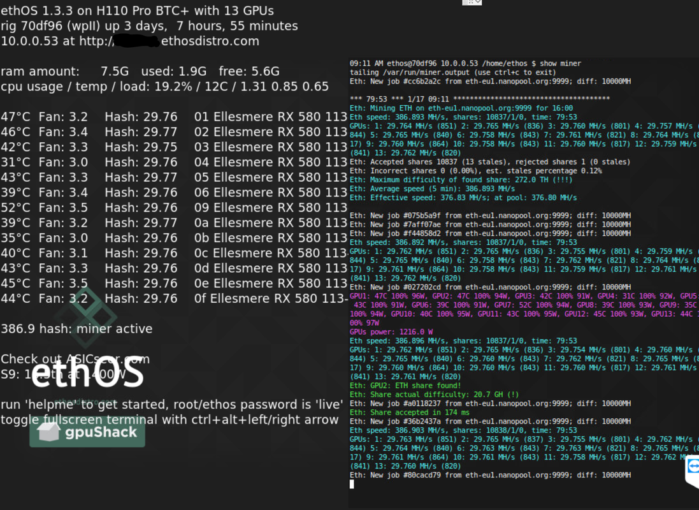Click '386.9 hash: miner active' status line

76,329
